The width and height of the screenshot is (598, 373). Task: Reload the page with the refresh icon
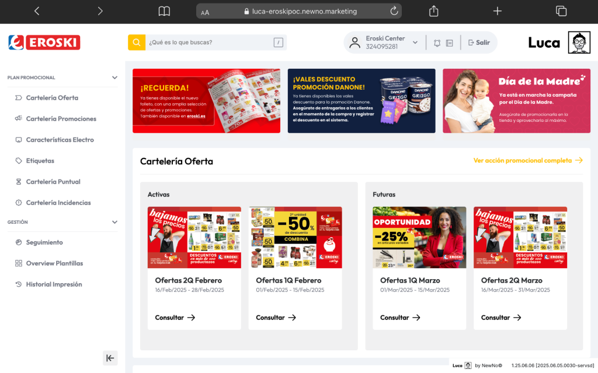click(394, 11)
